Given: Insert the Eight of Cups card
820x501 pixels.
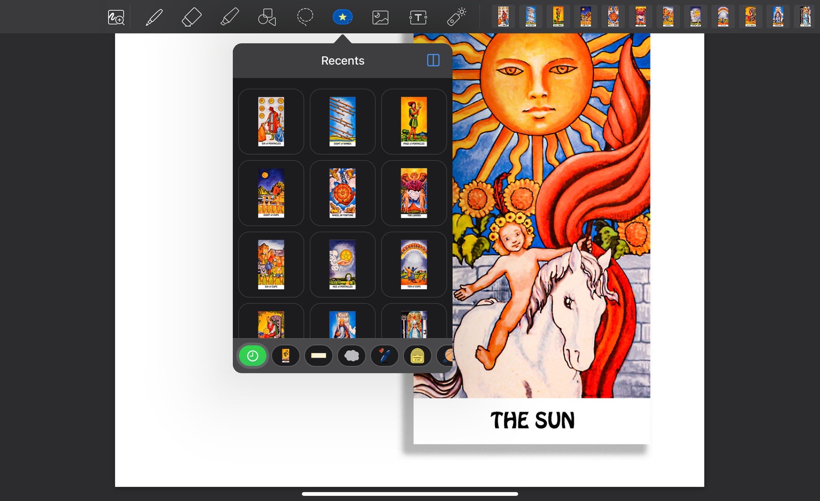Looking at the screenshot, I should [271, 193].
